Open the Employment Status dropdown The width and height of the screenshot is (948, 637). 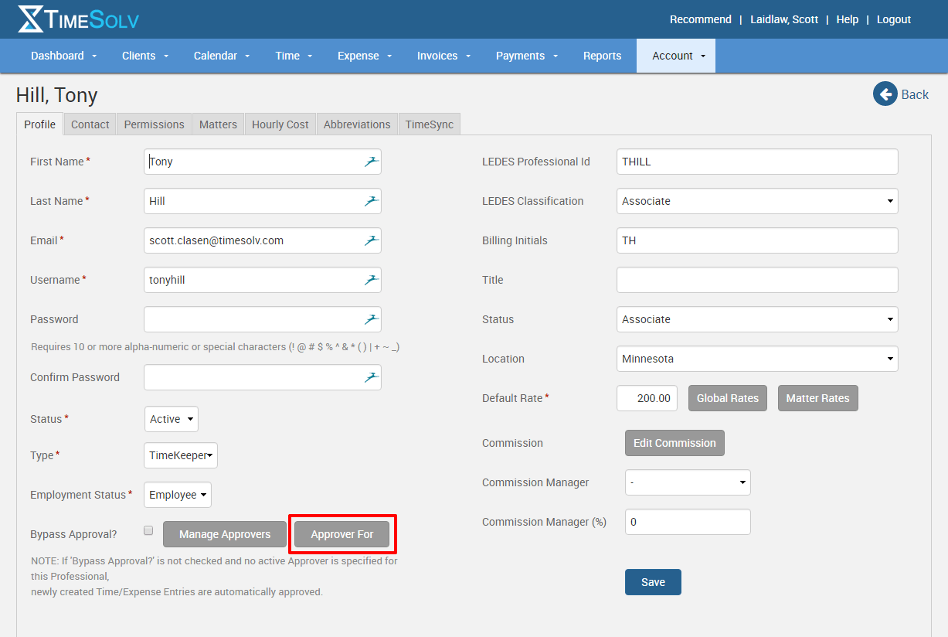point(178,495)
